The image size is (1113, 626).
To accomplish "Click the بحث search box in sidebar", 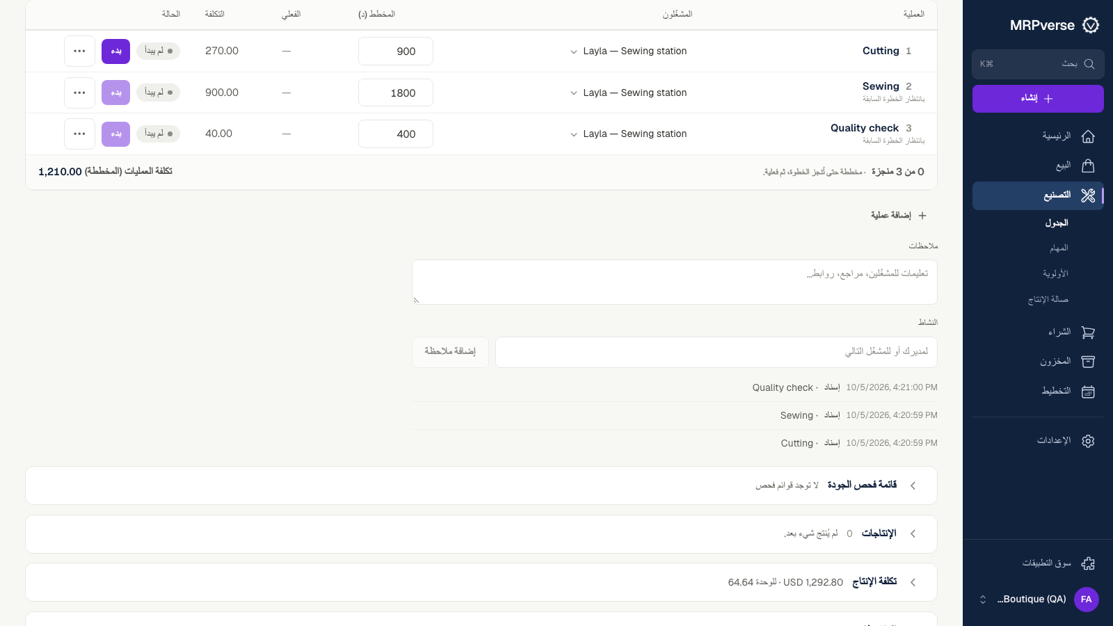I will pos(1038,64).
